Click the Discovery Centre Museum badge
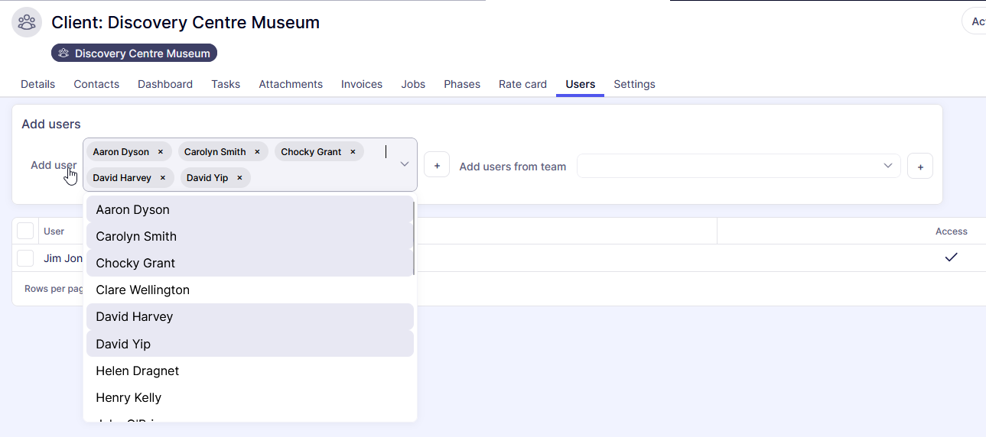 tap(135, 53)
